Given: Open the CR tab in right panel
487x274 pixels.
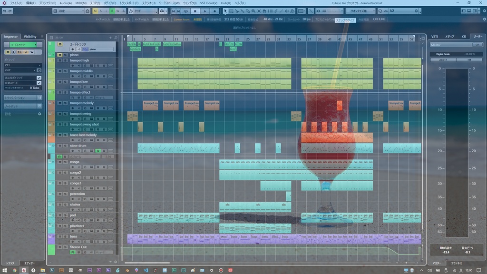Looking at the screenshot, I should tap(464, 37).
